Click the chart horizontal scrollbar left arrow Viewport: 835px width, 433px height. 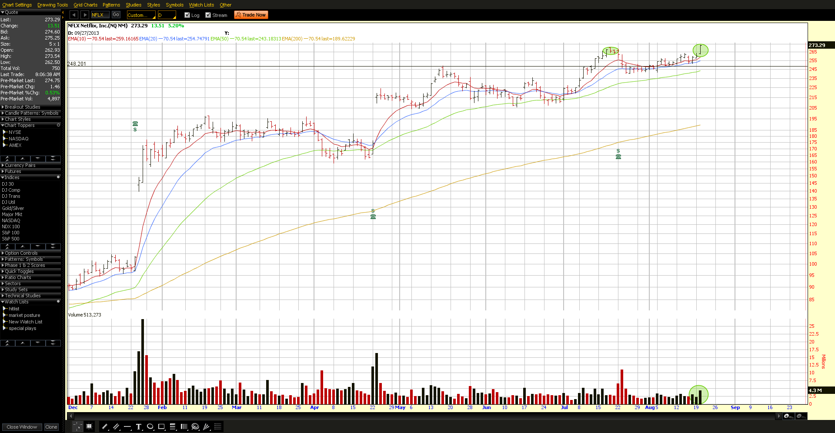coord(71,416)
